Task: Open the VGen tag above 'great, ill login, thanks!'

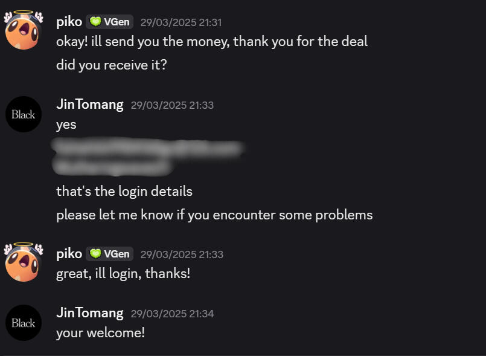Action: (109, 254)
